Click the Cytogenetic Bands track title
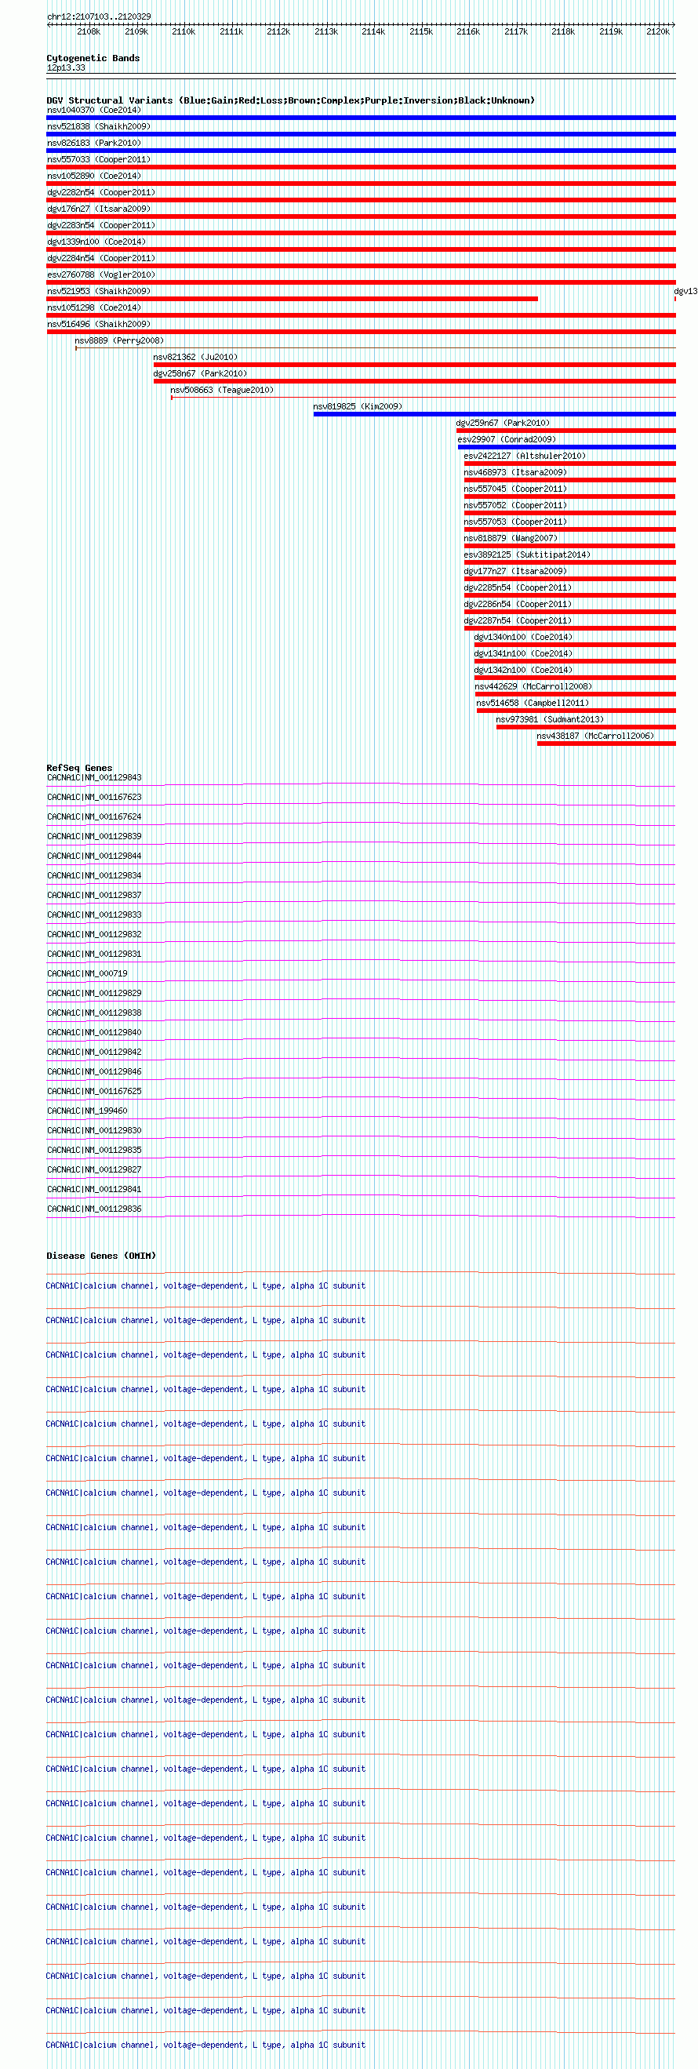 93,58
